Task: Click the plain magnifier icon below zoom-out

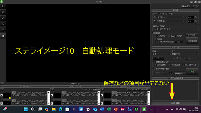Action: pos(3,18)
